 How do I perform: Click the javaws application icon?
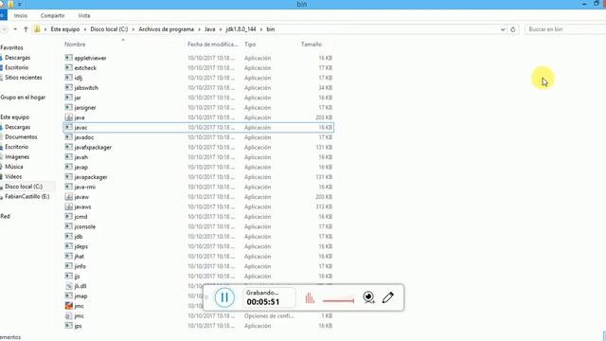pyautogui.click(x=69, y=206)
